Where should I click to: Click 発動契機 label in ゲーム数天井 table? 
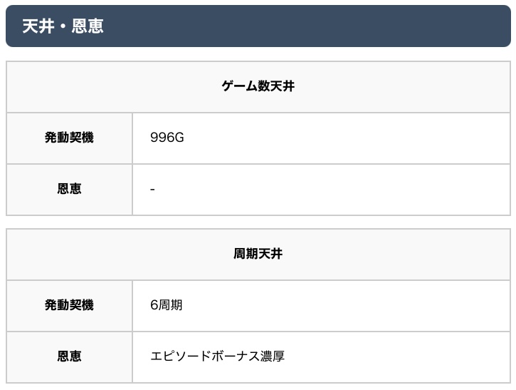pos(69,138)
